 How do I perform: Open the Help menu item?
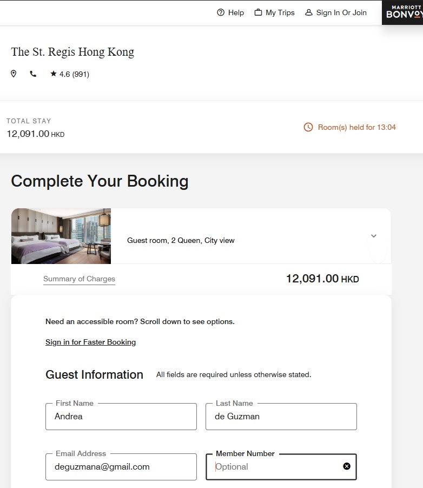click(236, 12)
